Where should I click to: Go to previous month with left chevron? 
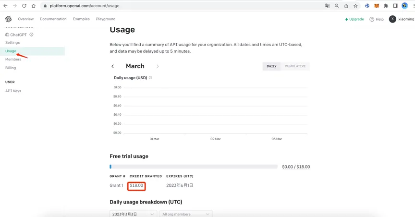tap(113, 66)
